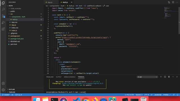180x101 pixels.
Task: Open index.js in the file tree
Action: tap(14, 31)
